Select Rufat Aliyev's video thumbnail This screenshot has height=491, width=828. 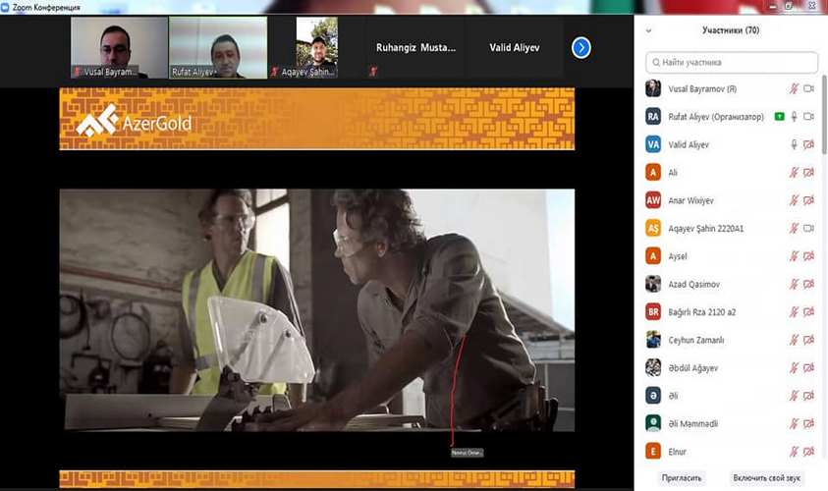click(x=218, y=47)
